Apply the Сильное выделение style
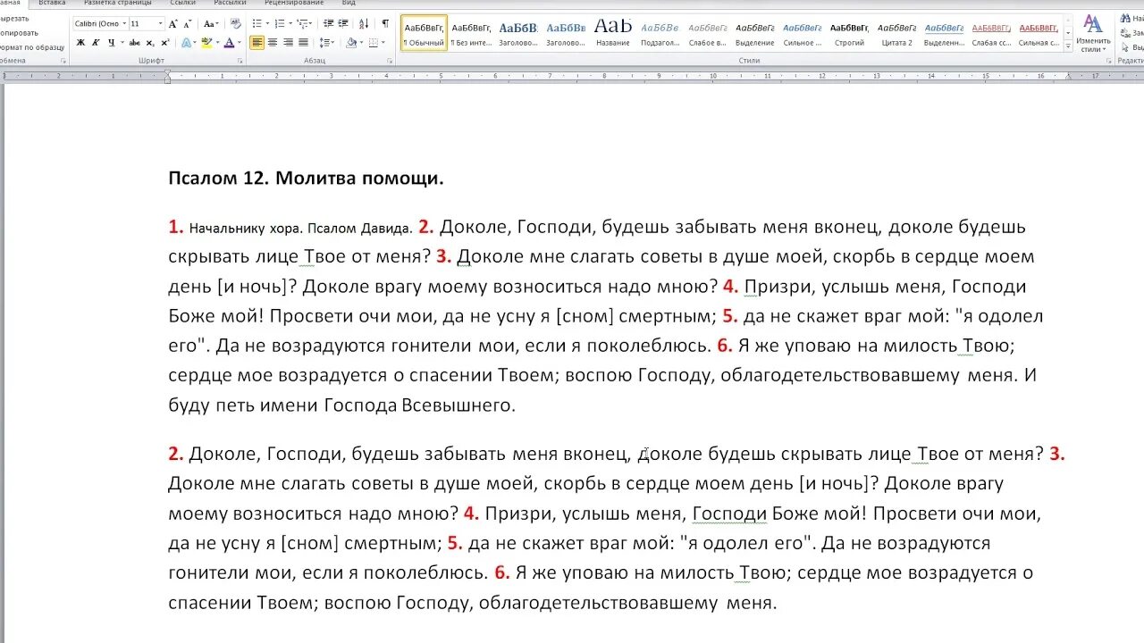Viewport: 1144px width, 643px height. point(803,33)
